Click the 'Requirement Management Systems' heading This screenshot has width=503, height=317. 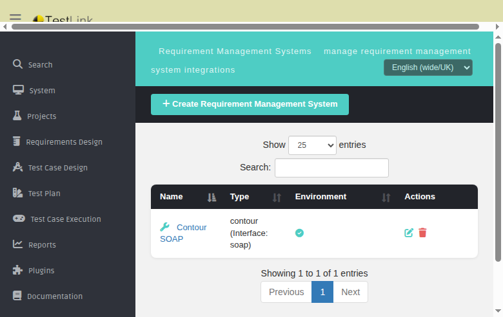point(235,51)
